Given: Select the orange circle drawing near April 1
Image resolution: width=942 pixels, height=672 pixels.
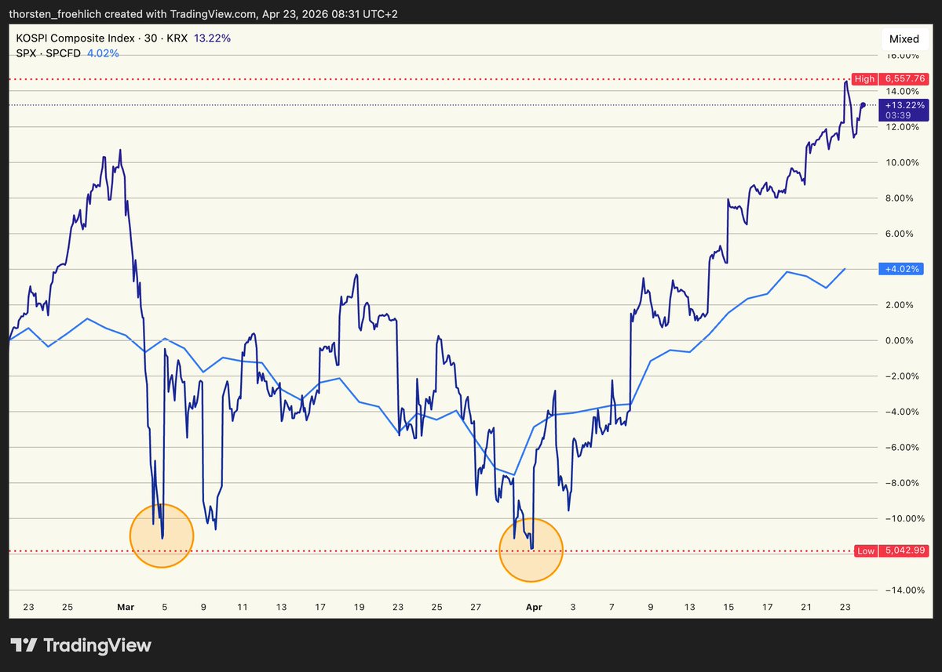Looking at the screenshot, I should pyautogui.click(x=531, y=550).
